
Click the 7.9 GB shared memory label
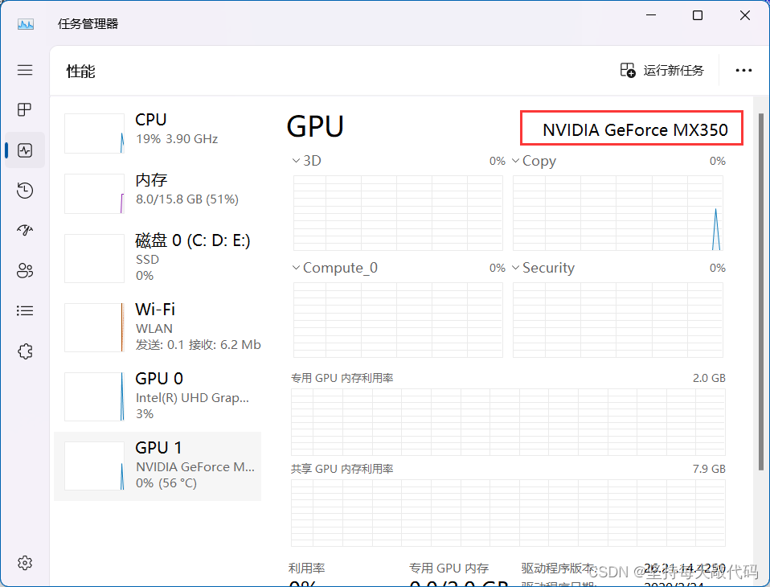[x=709, y=469]
